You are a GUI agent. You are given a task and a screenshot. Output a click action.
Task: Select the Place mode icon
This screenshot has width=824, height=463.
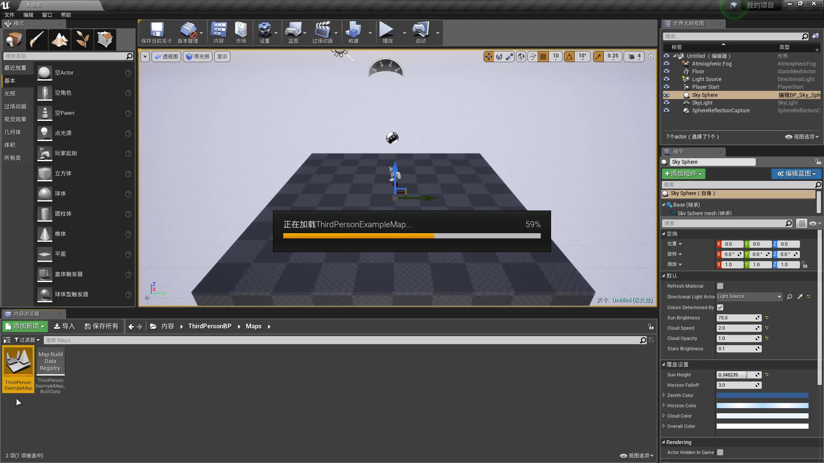[14, 40]
